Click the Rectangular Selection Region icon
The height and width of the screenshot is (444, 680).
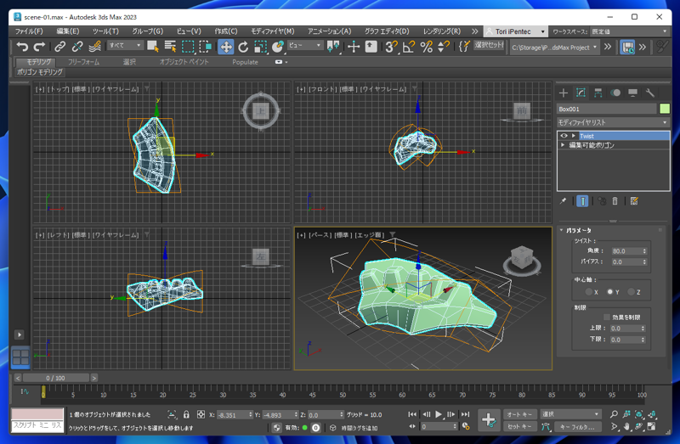pos(188,47)
